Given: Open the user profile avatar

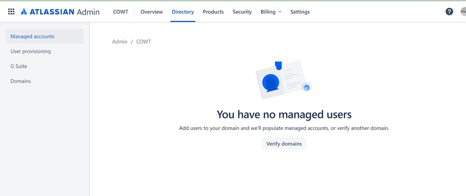Looking at the screenshot, I should (463, 12).
